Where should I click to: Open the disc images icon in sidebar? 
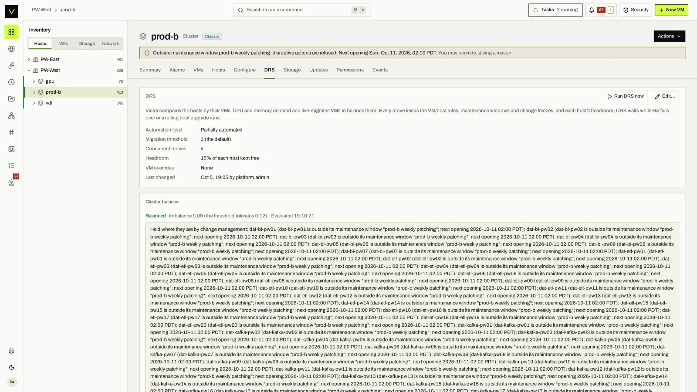point(11,82)
